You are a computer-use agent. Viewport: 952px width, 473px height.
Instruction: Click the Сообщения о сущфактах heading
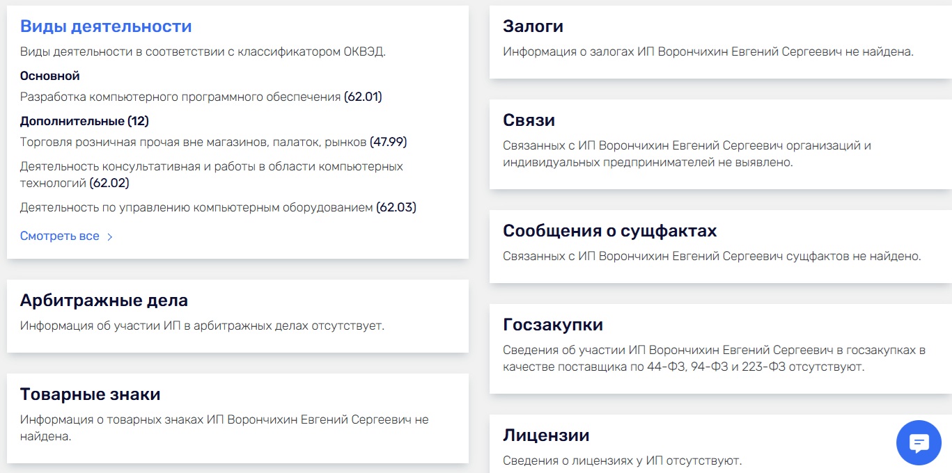609,231
